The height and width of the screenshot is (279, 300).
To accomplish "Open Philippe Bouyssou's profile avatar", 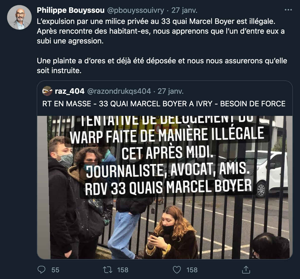I will tap(19, 17).
